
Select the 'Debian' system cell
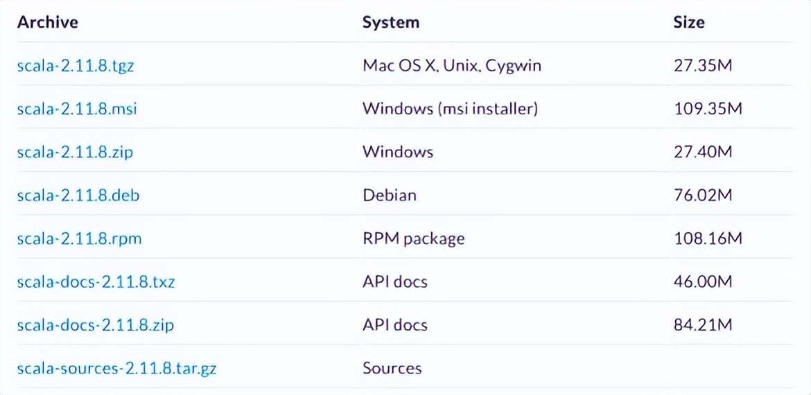coord(390,195)
